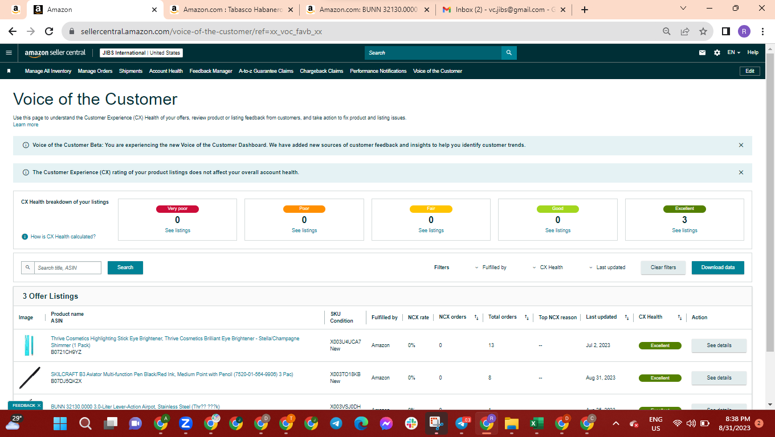Open Messenger from the taskbar

[x=386, y=423]
